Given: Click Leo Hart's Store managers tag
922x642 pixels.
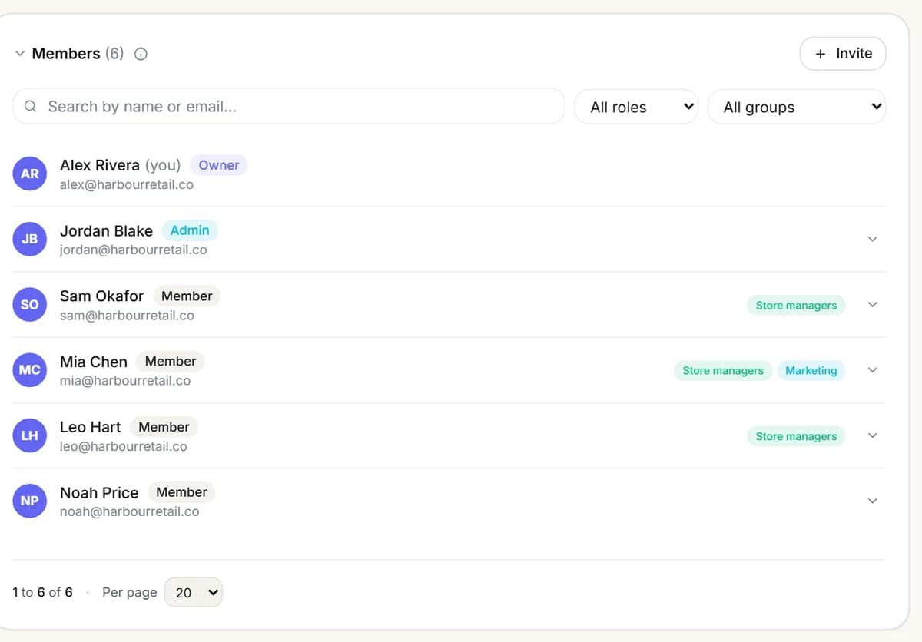Looking at the screenshot, I should 796,436.
